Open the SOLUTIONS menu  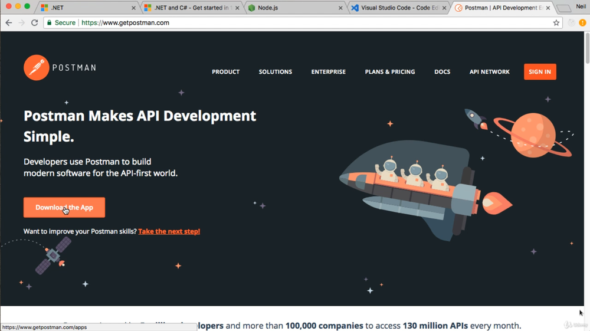pos(275,72)
